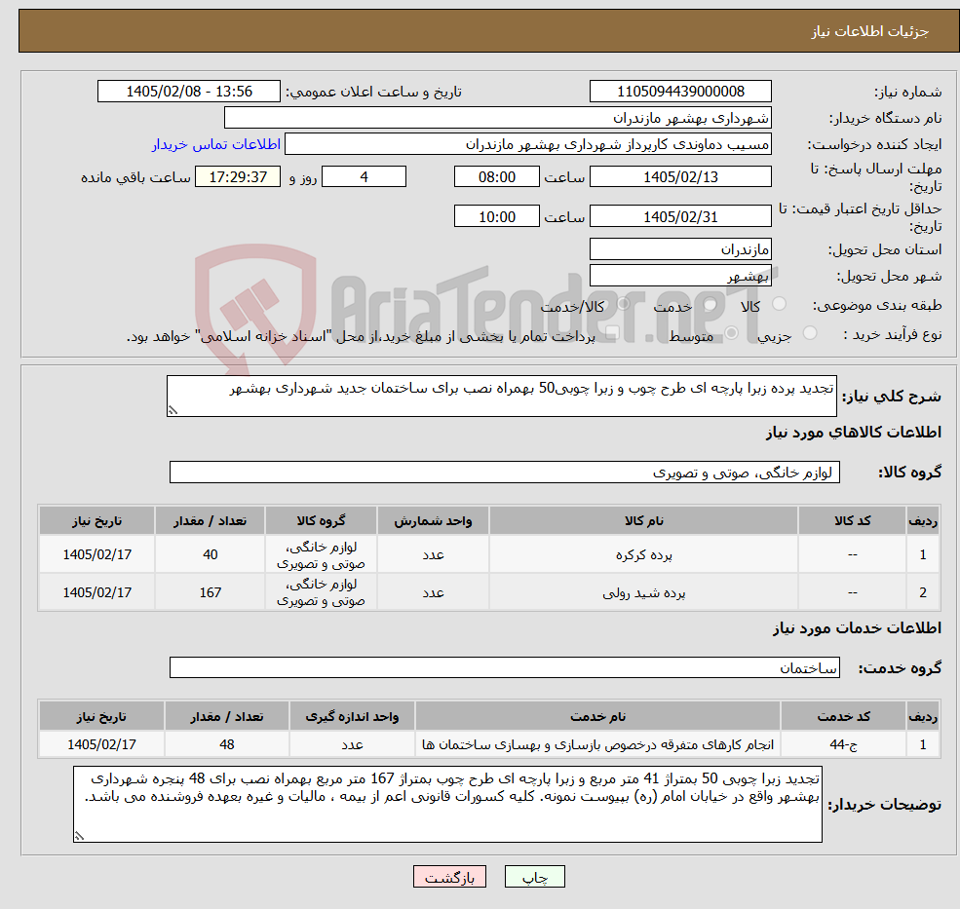Click the واحد اندازه گیری column header

[x=352, y=716]
